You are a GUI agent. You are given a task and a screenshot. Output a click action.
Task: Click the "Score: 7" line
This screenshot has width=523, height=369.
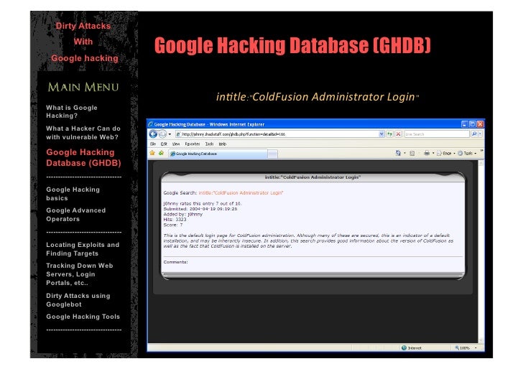[x=172, y=225]
